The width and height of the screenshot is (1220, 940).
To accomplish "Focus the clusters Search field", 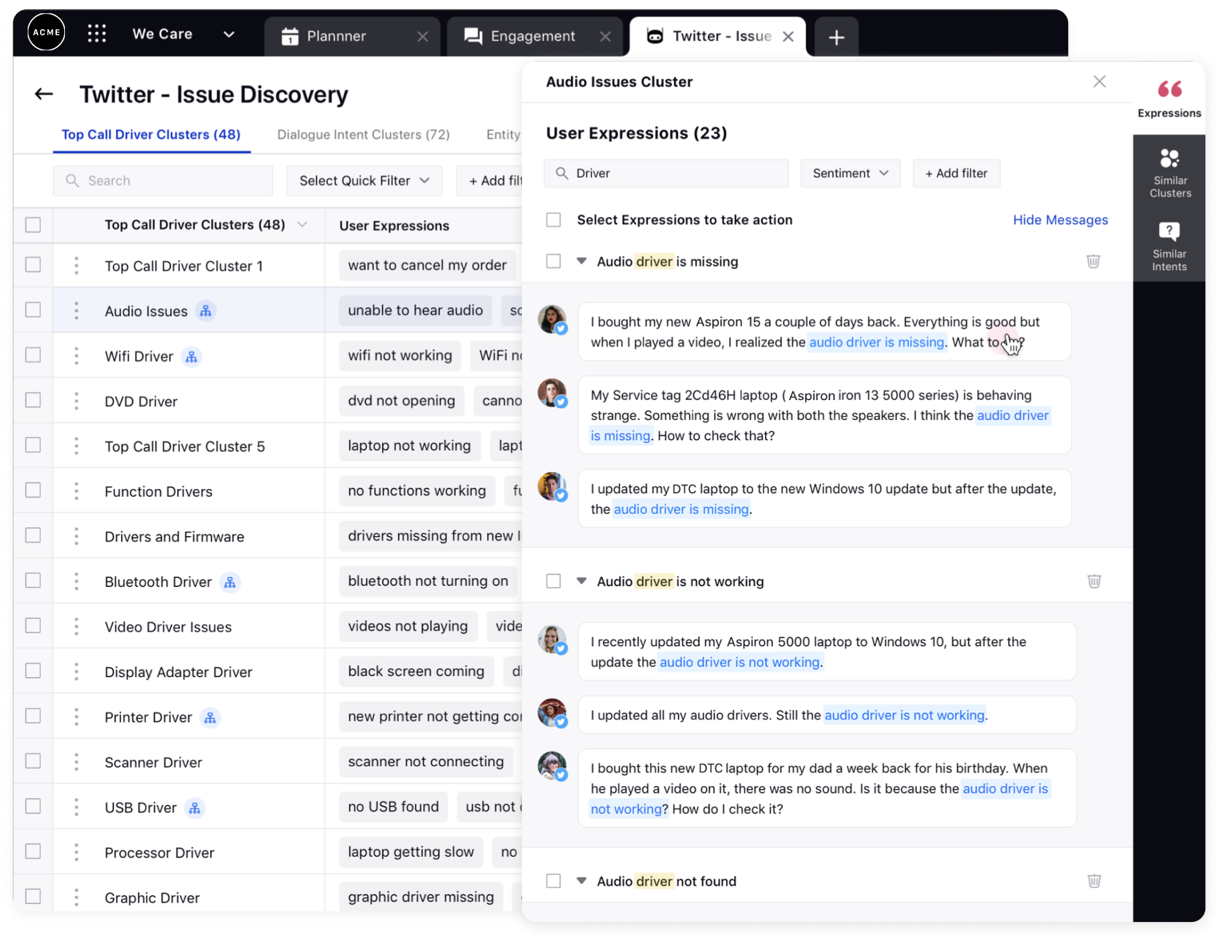I will [x=163, y=181].
